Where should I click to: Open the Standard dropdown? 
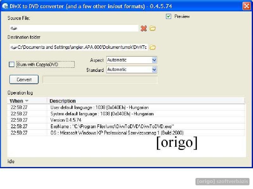132,70
